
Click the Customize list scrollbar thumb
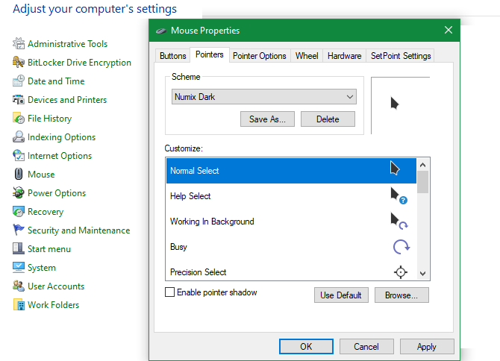pyautogui.click(x=423, y=182)
